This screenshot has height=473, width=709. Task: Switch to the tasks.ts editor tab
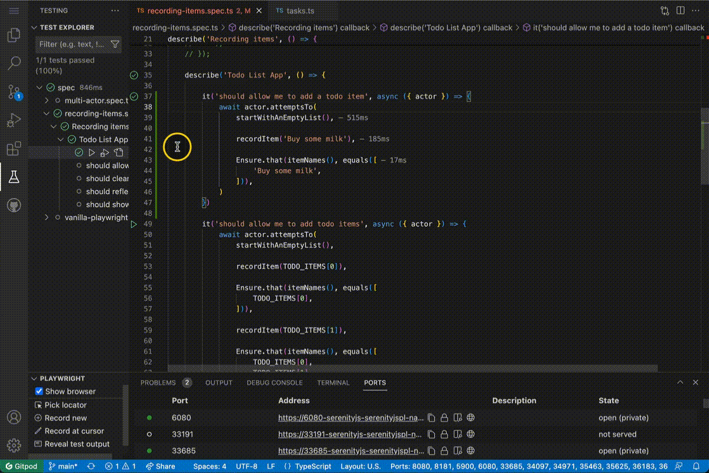(x=295, y=10)
